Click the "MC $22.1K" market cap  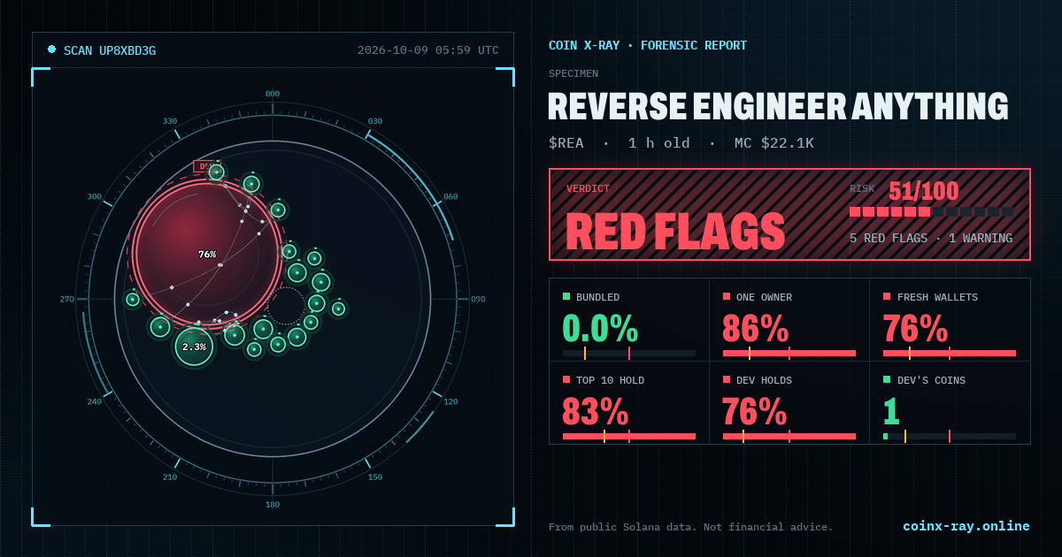click(x=774, y=143)
